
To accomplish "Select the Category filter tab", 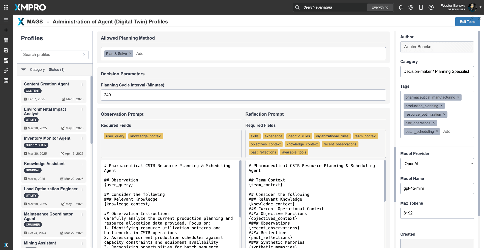I will tap(37, 70).
